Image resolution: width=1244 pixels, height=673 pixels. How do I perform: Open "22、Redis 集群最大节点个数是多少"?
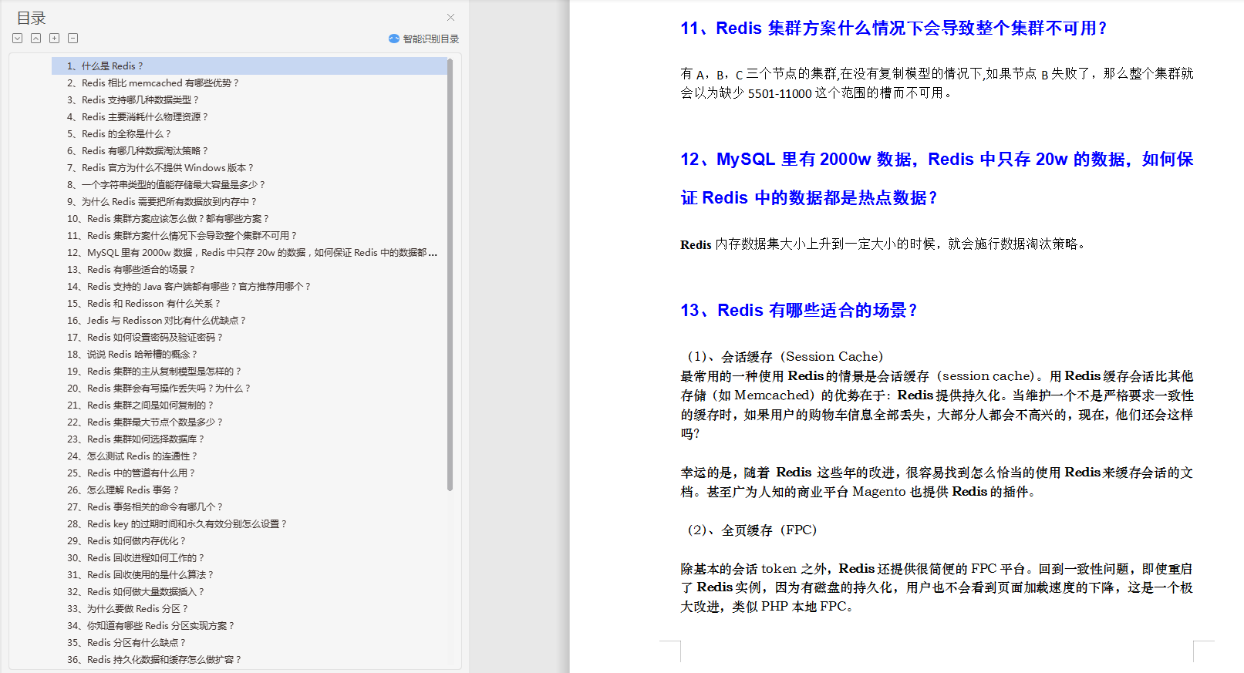[x=145, y=422]
